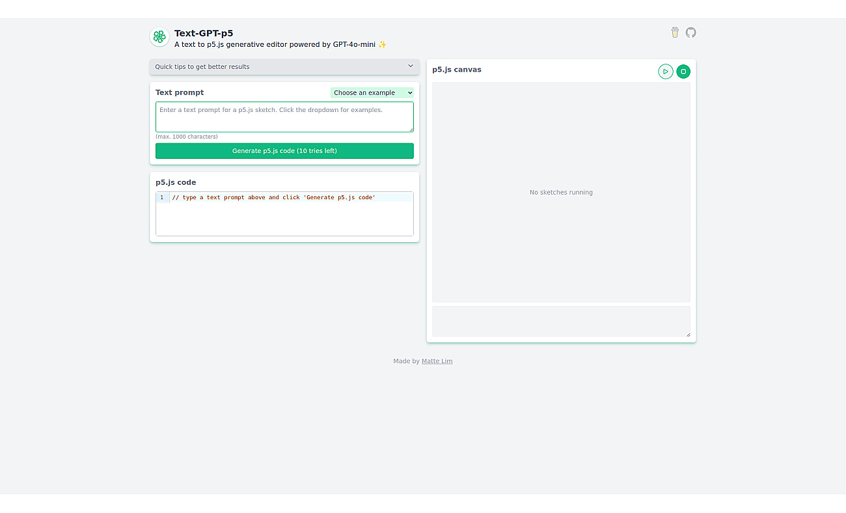Screen dimensions: 846x513
Task: Focus the text prompt input field
Action: tap(284, 117)
